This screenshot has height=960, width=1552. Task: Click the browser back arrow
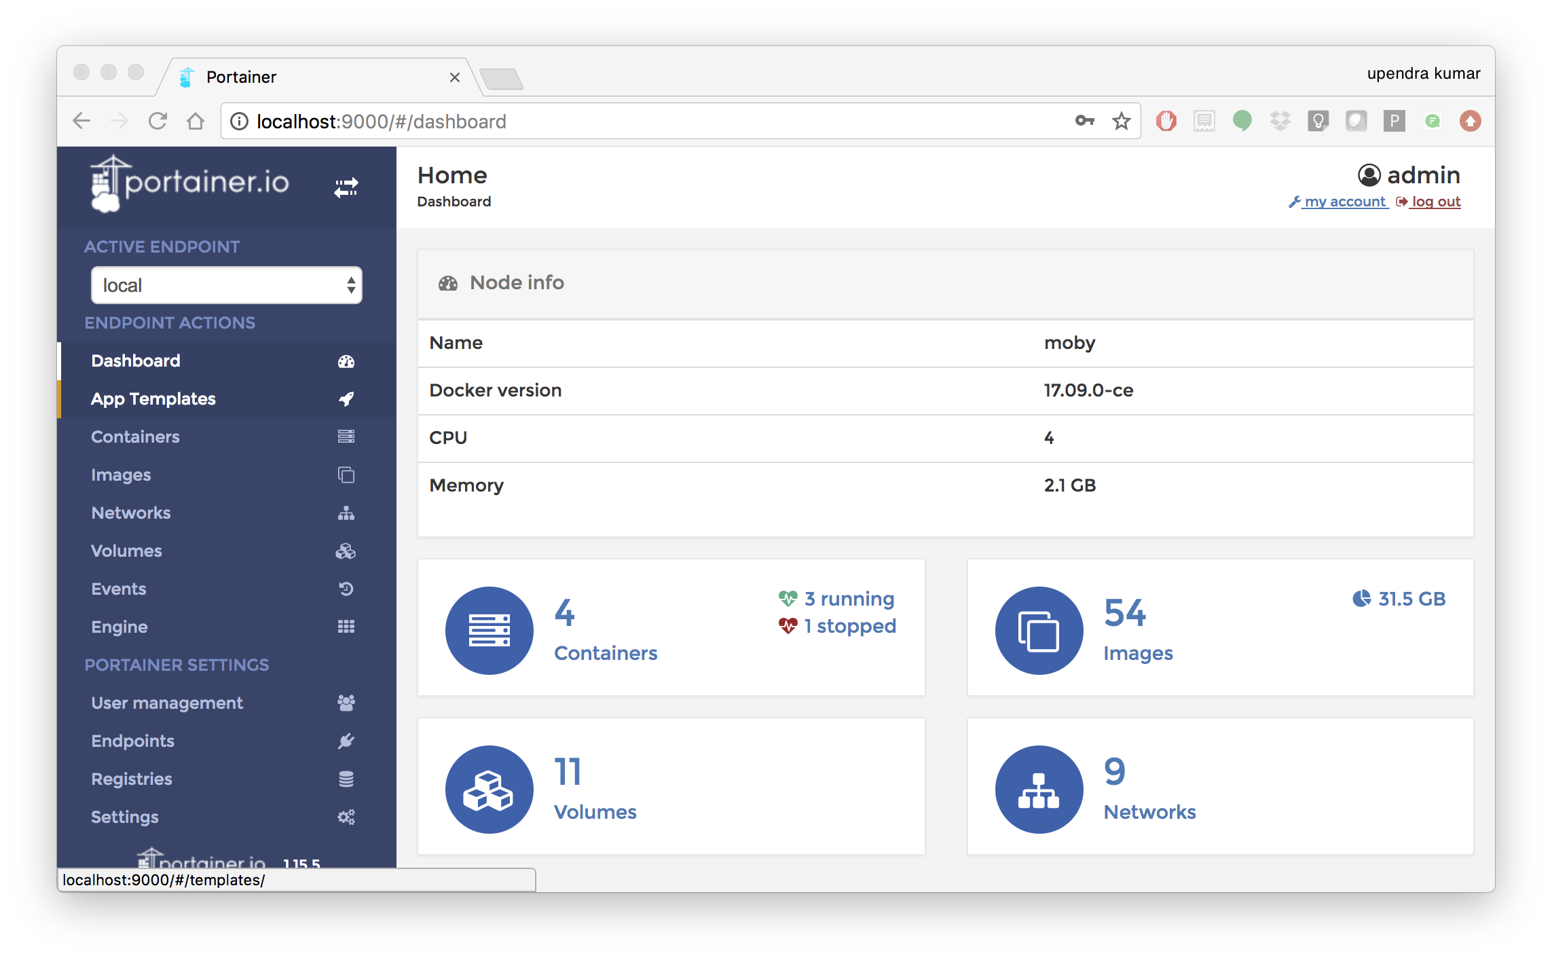81,122
